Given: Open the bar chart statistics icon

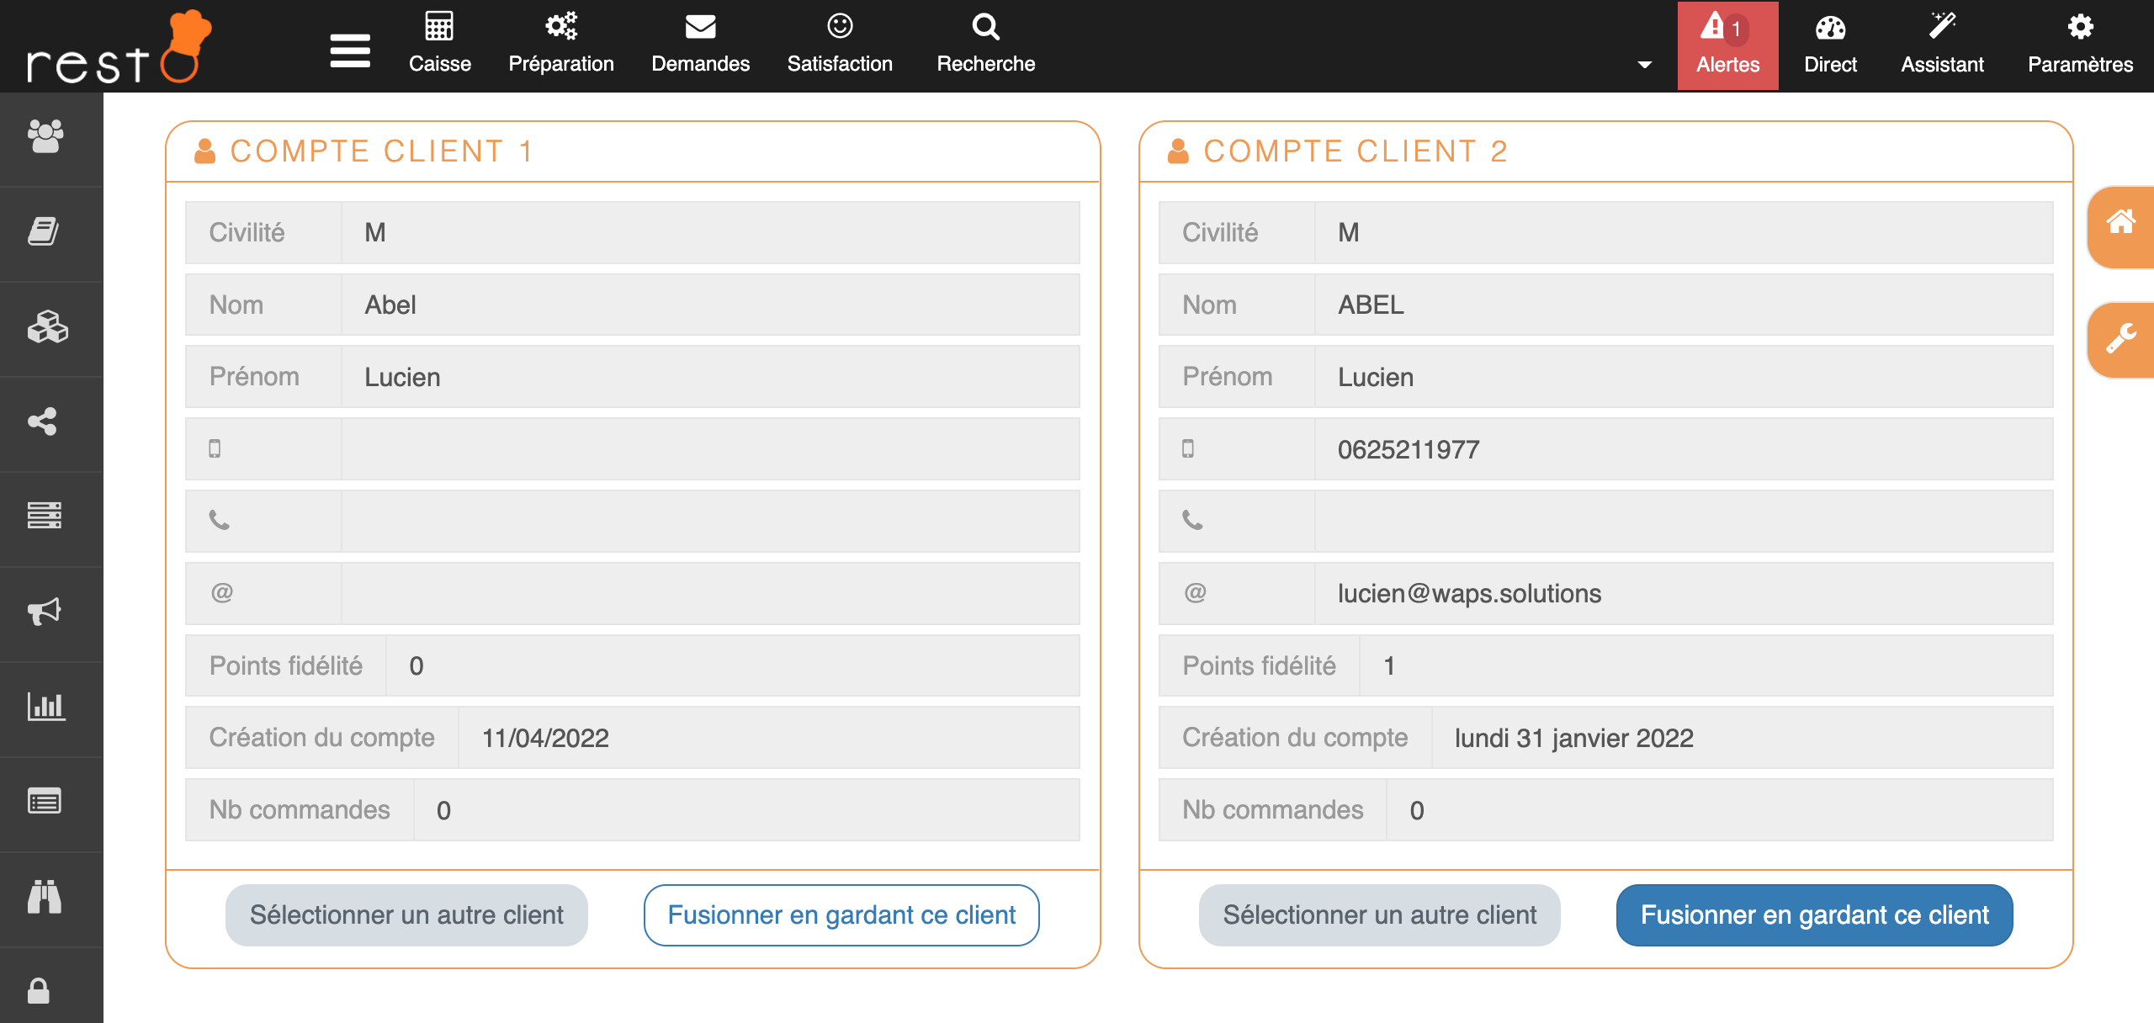Looking at the screenshot, I should (x=45, y=706).
